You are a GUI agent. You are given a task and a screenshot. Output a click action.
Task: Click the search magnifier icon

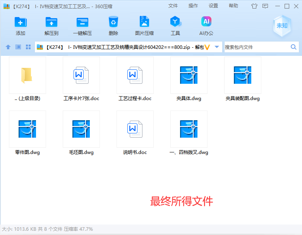pyautogui.click(x=293, y=47)
